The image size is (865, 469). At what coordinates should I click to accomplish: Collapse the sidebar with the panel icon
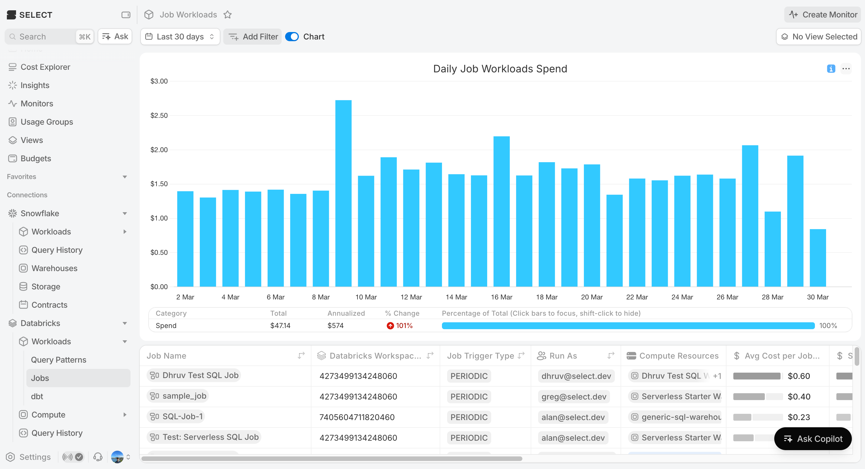coord(126,15)
